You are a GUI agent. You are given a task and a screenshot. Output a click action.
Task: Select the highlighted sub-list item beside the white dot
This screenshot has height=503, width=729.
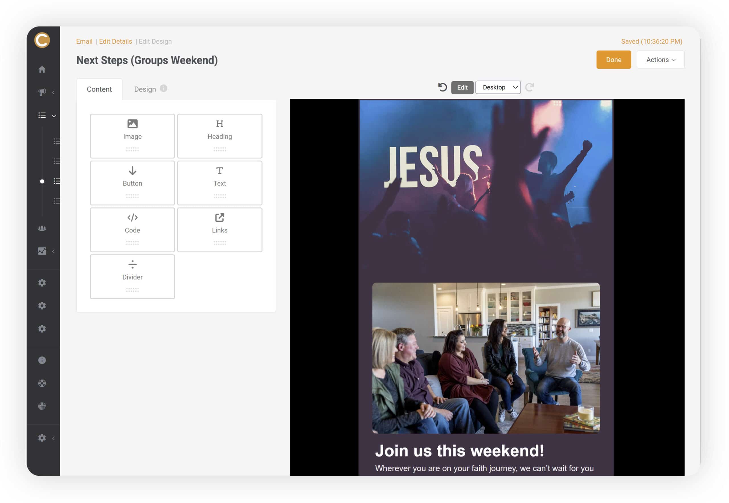click(57, 181)
